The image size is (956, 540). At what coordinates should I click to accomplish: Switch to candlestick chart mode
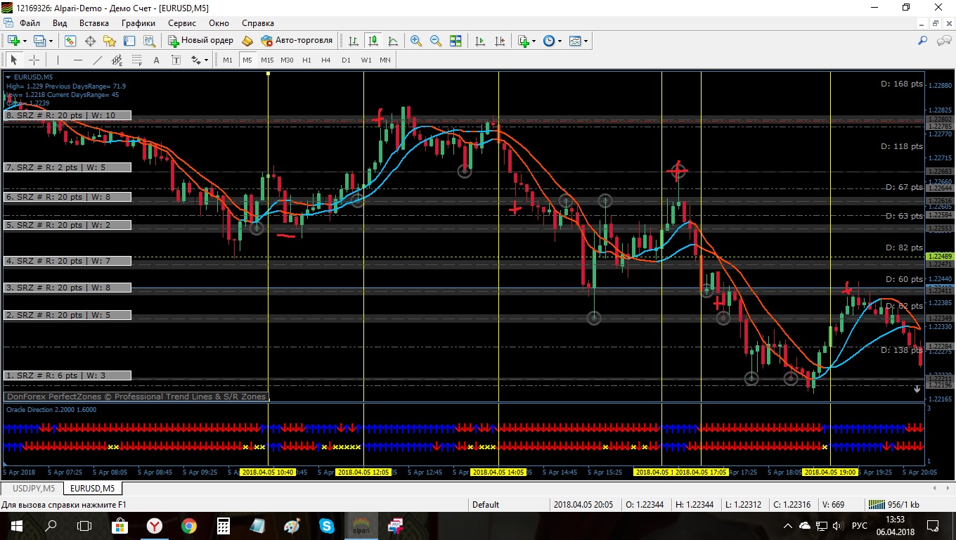(x=373, y=41)
